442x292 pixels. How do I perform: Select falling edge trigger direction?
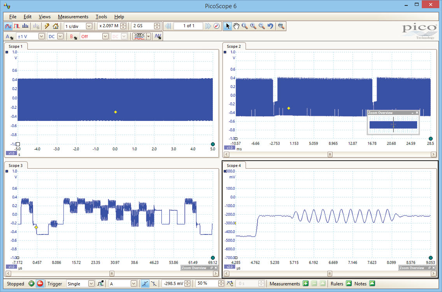(x=154, y=283)
